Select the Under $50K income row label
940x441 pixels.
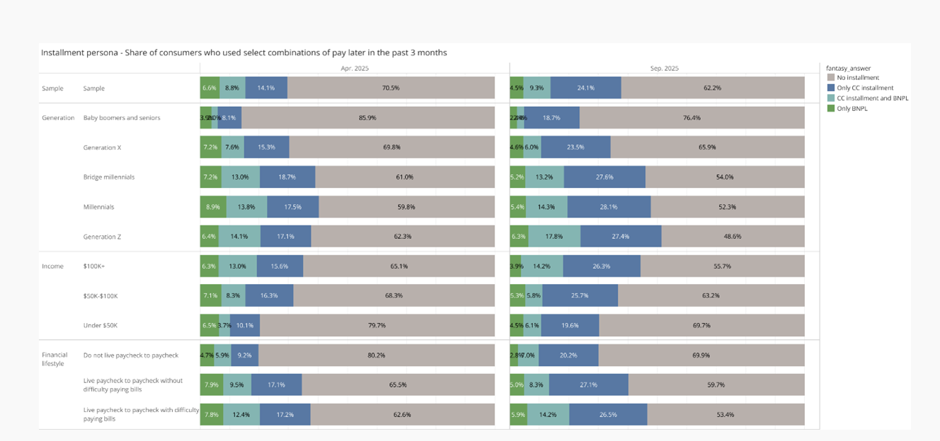(x=101, y=326)
